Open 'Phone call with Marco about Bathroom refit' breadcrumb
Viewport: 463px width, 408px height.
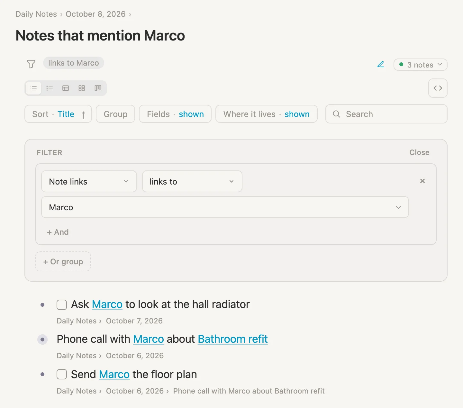[249, 391]
